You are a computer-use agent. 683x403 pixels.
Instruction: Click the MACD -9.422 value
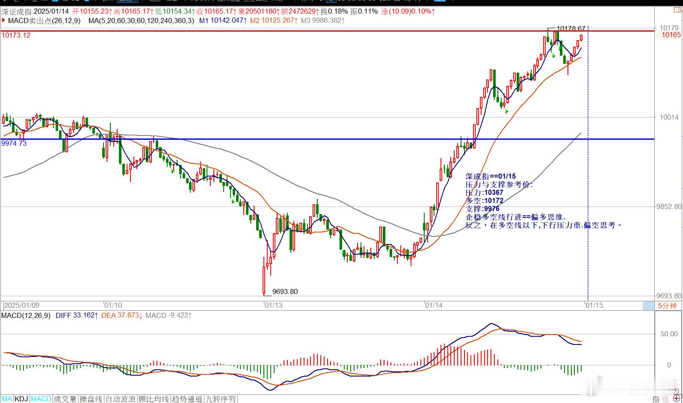(x=169, y=315)
